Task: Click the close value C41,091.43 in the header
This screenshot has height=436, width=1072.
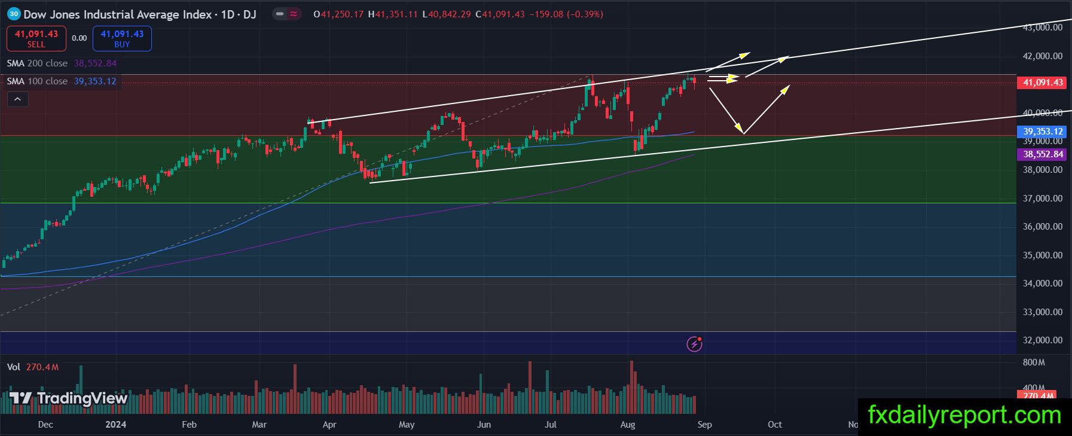Action: [500, 14]
